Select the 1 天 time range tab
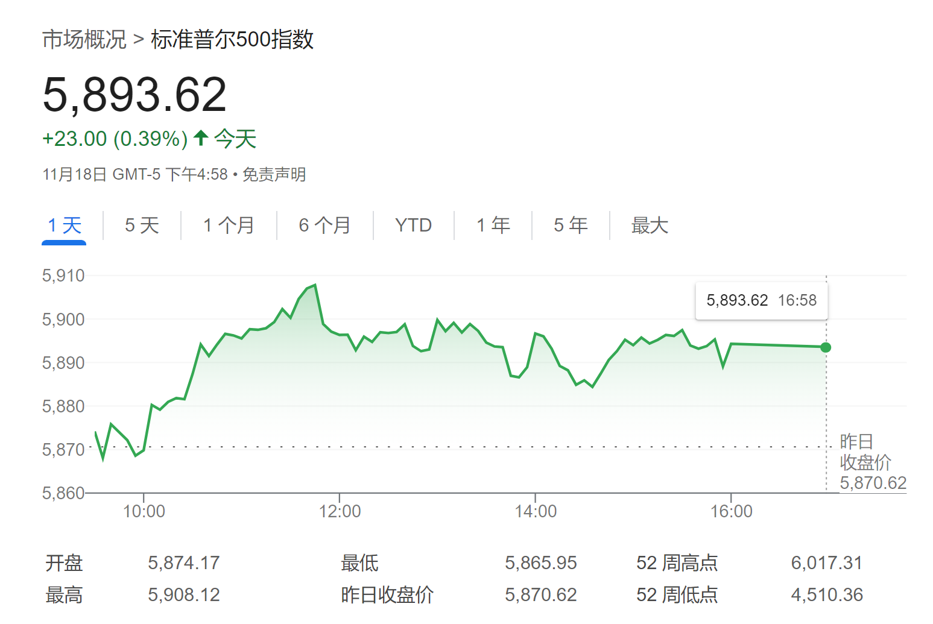 point(64,225)
